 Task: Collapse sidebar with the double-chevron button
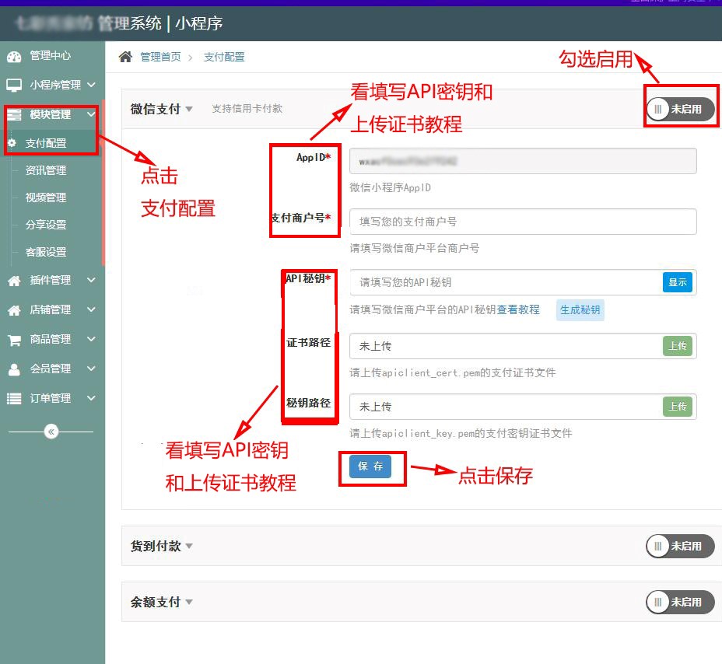pos(51,432)
